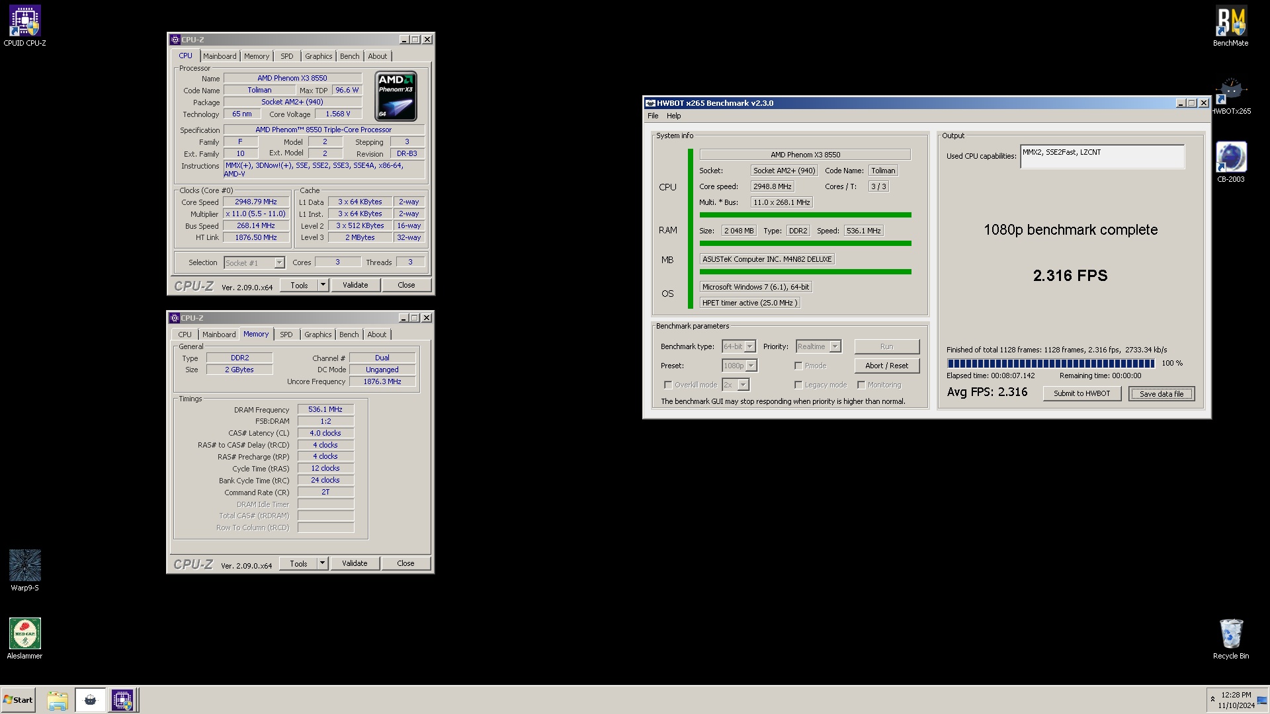
Task: Open the Priority Realtime dropdown
Action: (818, 346)
